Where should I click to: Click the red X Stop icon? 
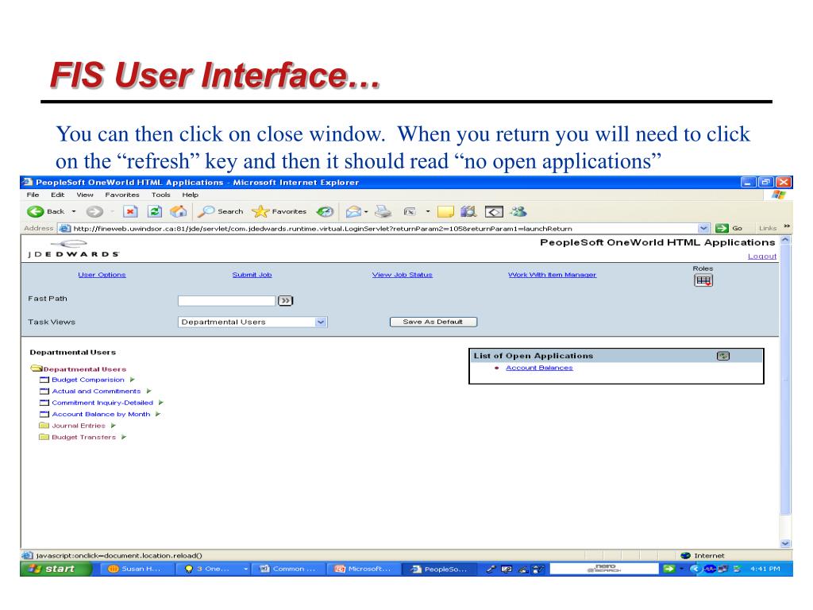tap(130, 211)
